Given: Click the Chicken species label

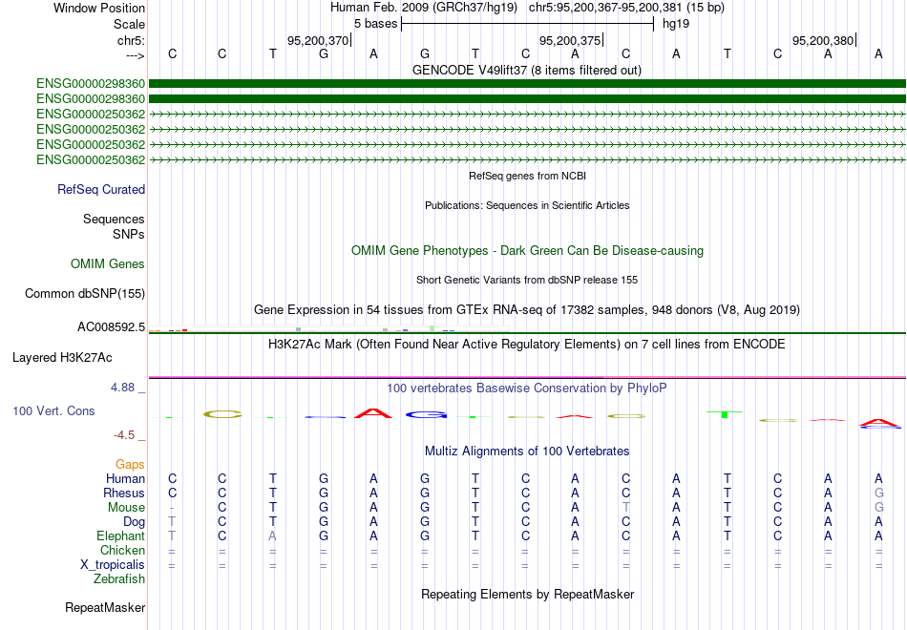Looking at the screenshot, I should click(122, 550).
